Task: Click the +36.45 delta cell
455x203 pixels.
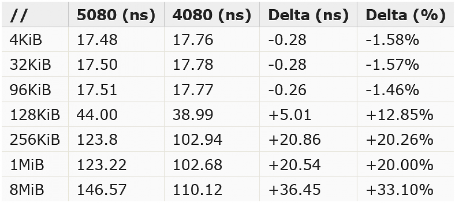Action: 308,189
